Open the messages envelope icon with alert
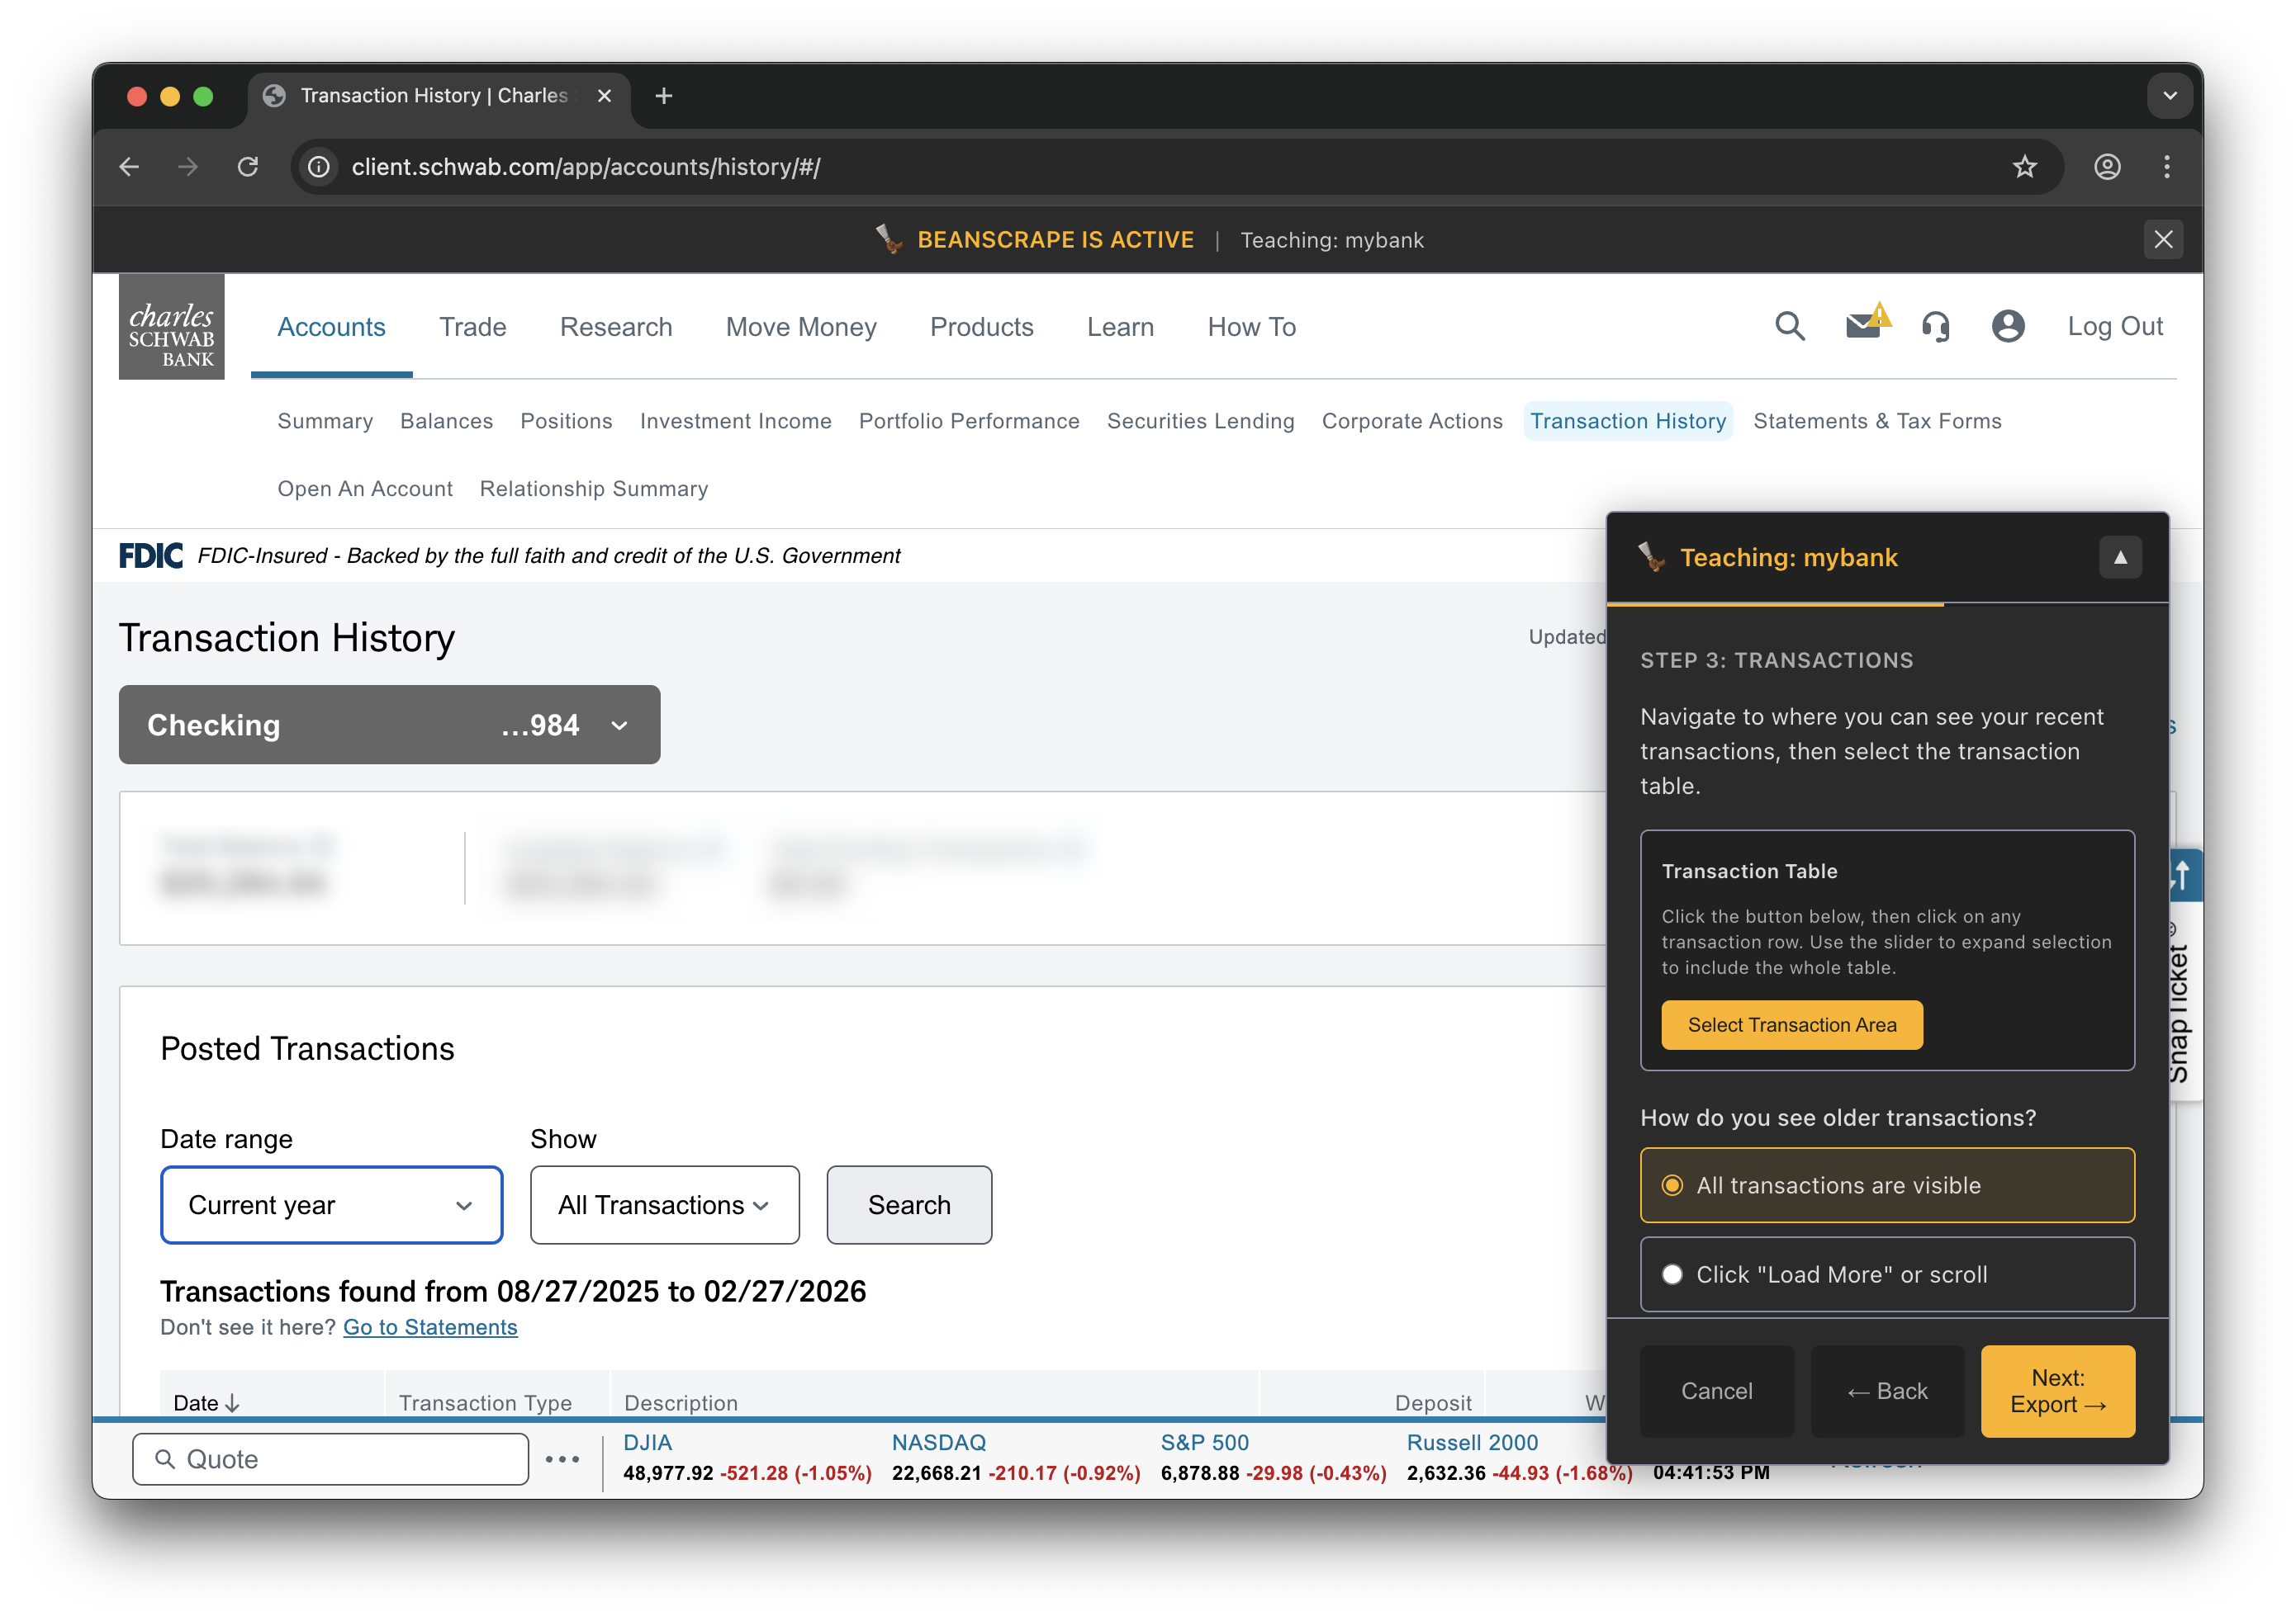This screenshot has height=1621, width=2296. (1862, 327)
